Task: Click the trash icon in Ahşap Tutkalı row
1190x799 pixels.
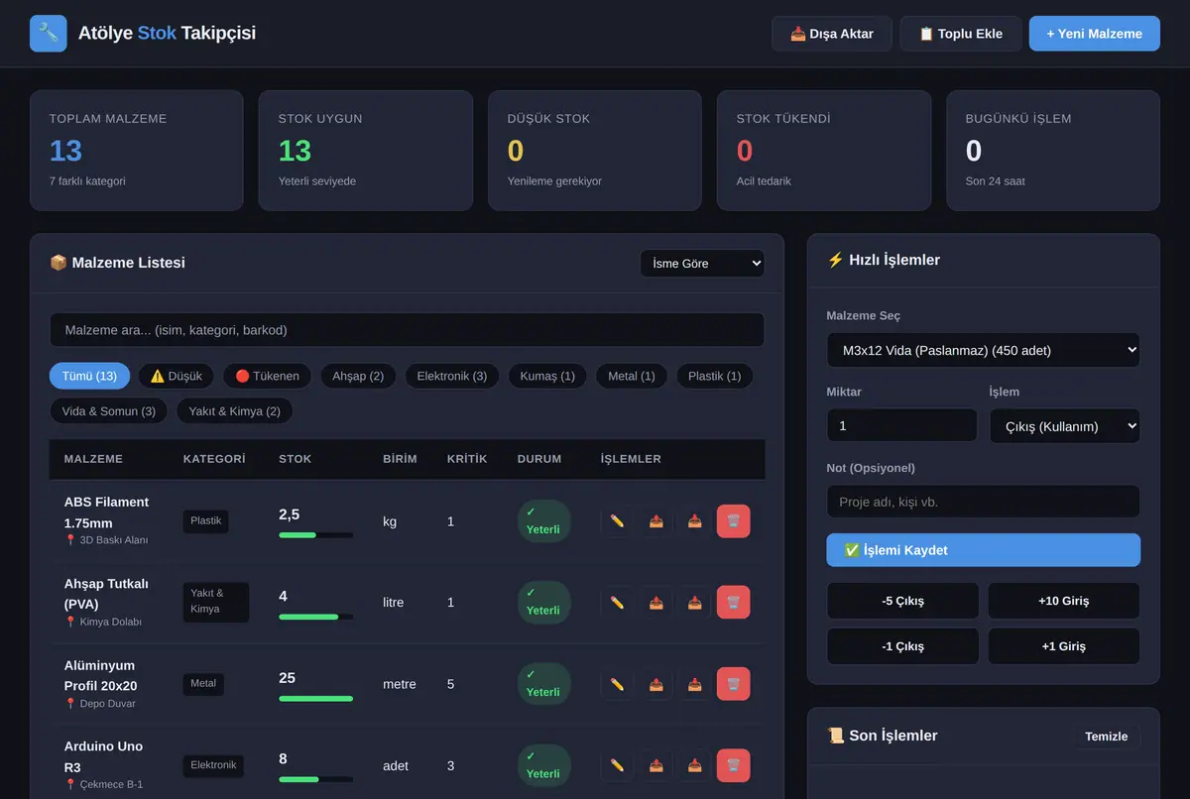Action: click(x=733, y=603)
